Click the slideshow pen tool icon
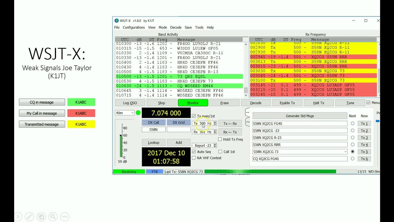 [30, 217]
